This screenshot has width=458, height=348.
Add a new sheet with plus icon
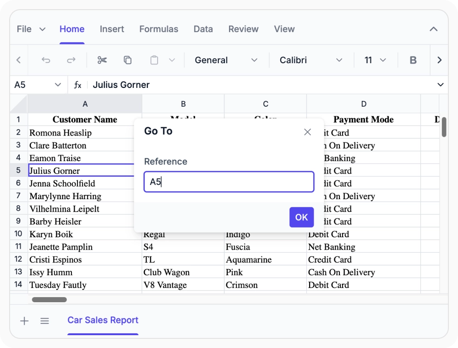coord(24,321)
